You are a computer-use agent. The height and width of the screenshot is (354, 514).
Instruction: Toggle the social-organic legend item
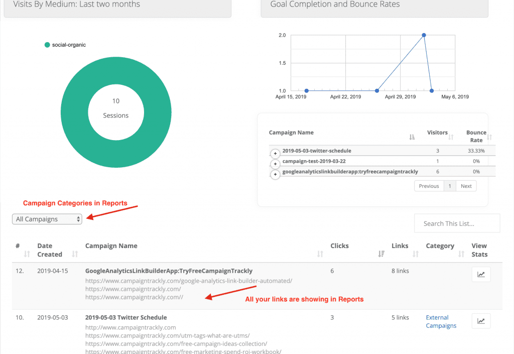(x=65, y=45)
